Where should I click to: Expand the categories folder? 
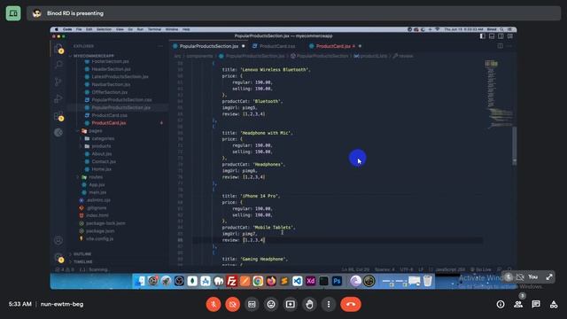point(103,138)
